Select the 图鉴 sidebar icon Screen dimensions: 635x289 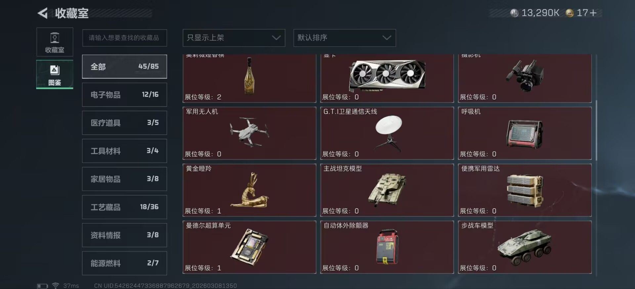pyautogui.click(x=55, y=74)
